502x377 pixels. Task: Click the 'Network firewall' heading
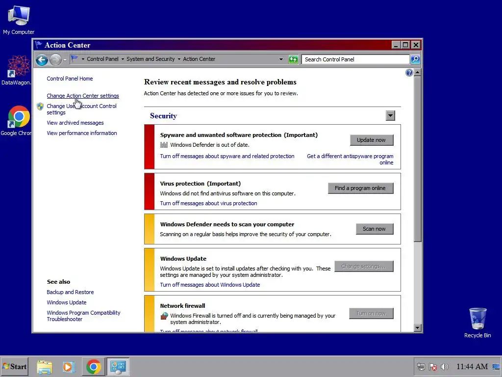pos(182,306)
